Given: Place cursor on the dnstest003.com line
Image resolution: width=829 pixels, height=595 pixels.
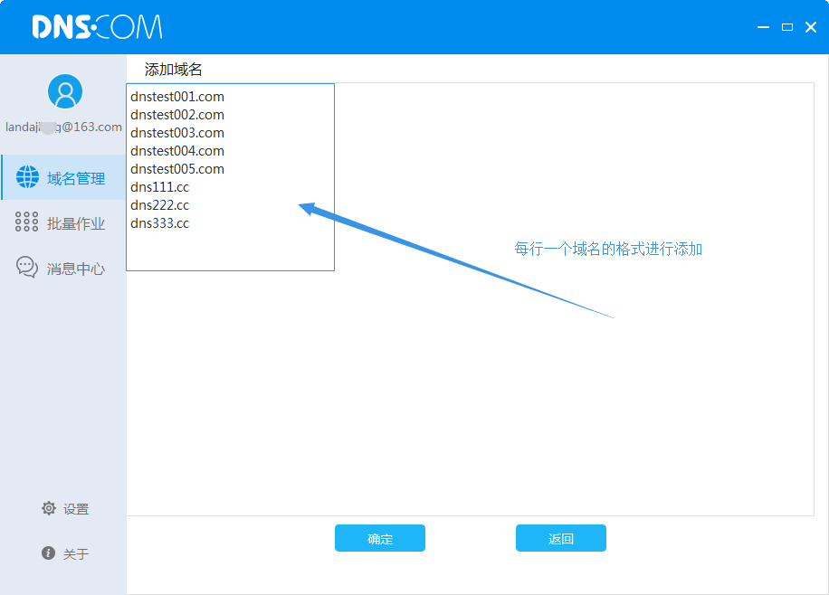Looking at the screenshot, I should click(x=177, y=133).
